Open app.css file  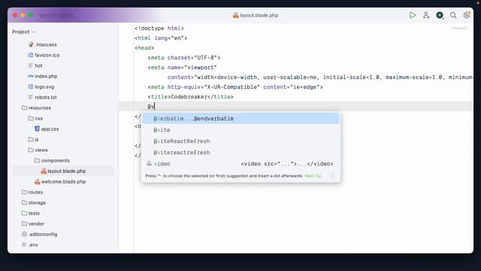tap(47, 129)
